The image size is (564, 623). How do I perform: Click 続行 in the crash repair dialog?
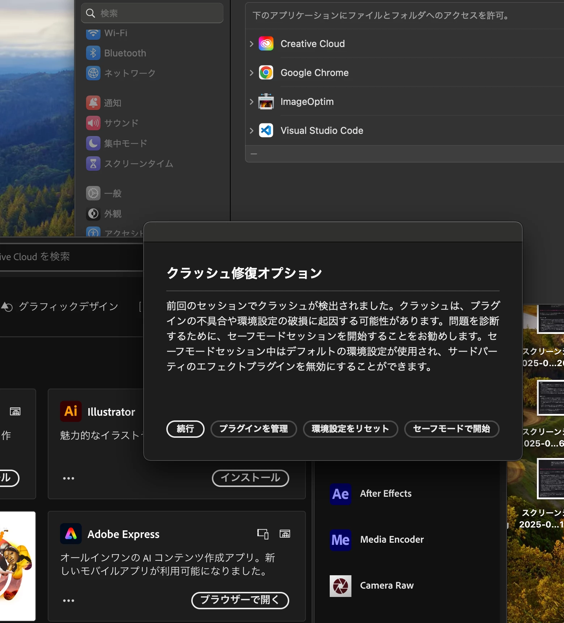tap(185, 429)
